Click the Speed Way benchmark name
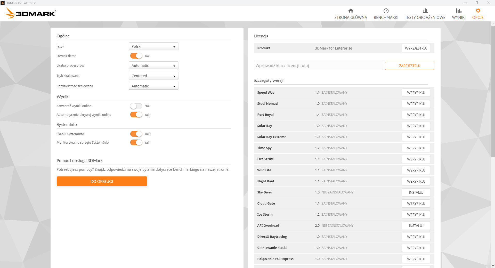The width and height of the screenshot is (495, 268). click(266, 93)
